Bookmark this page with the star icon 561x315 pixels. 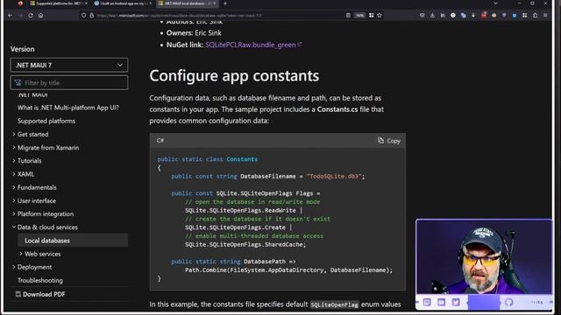point(380,16)
